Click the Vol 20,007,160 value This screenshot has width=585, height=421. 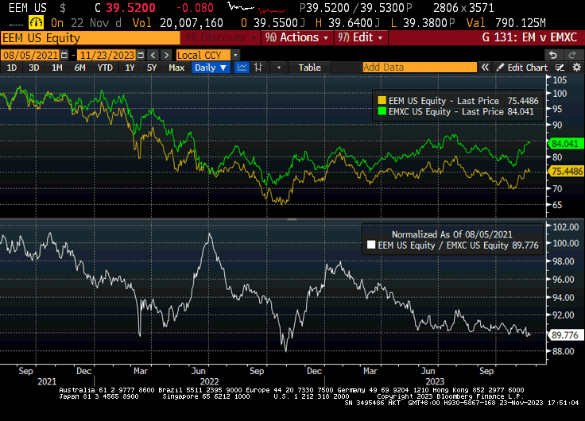[x=177, y=23]
